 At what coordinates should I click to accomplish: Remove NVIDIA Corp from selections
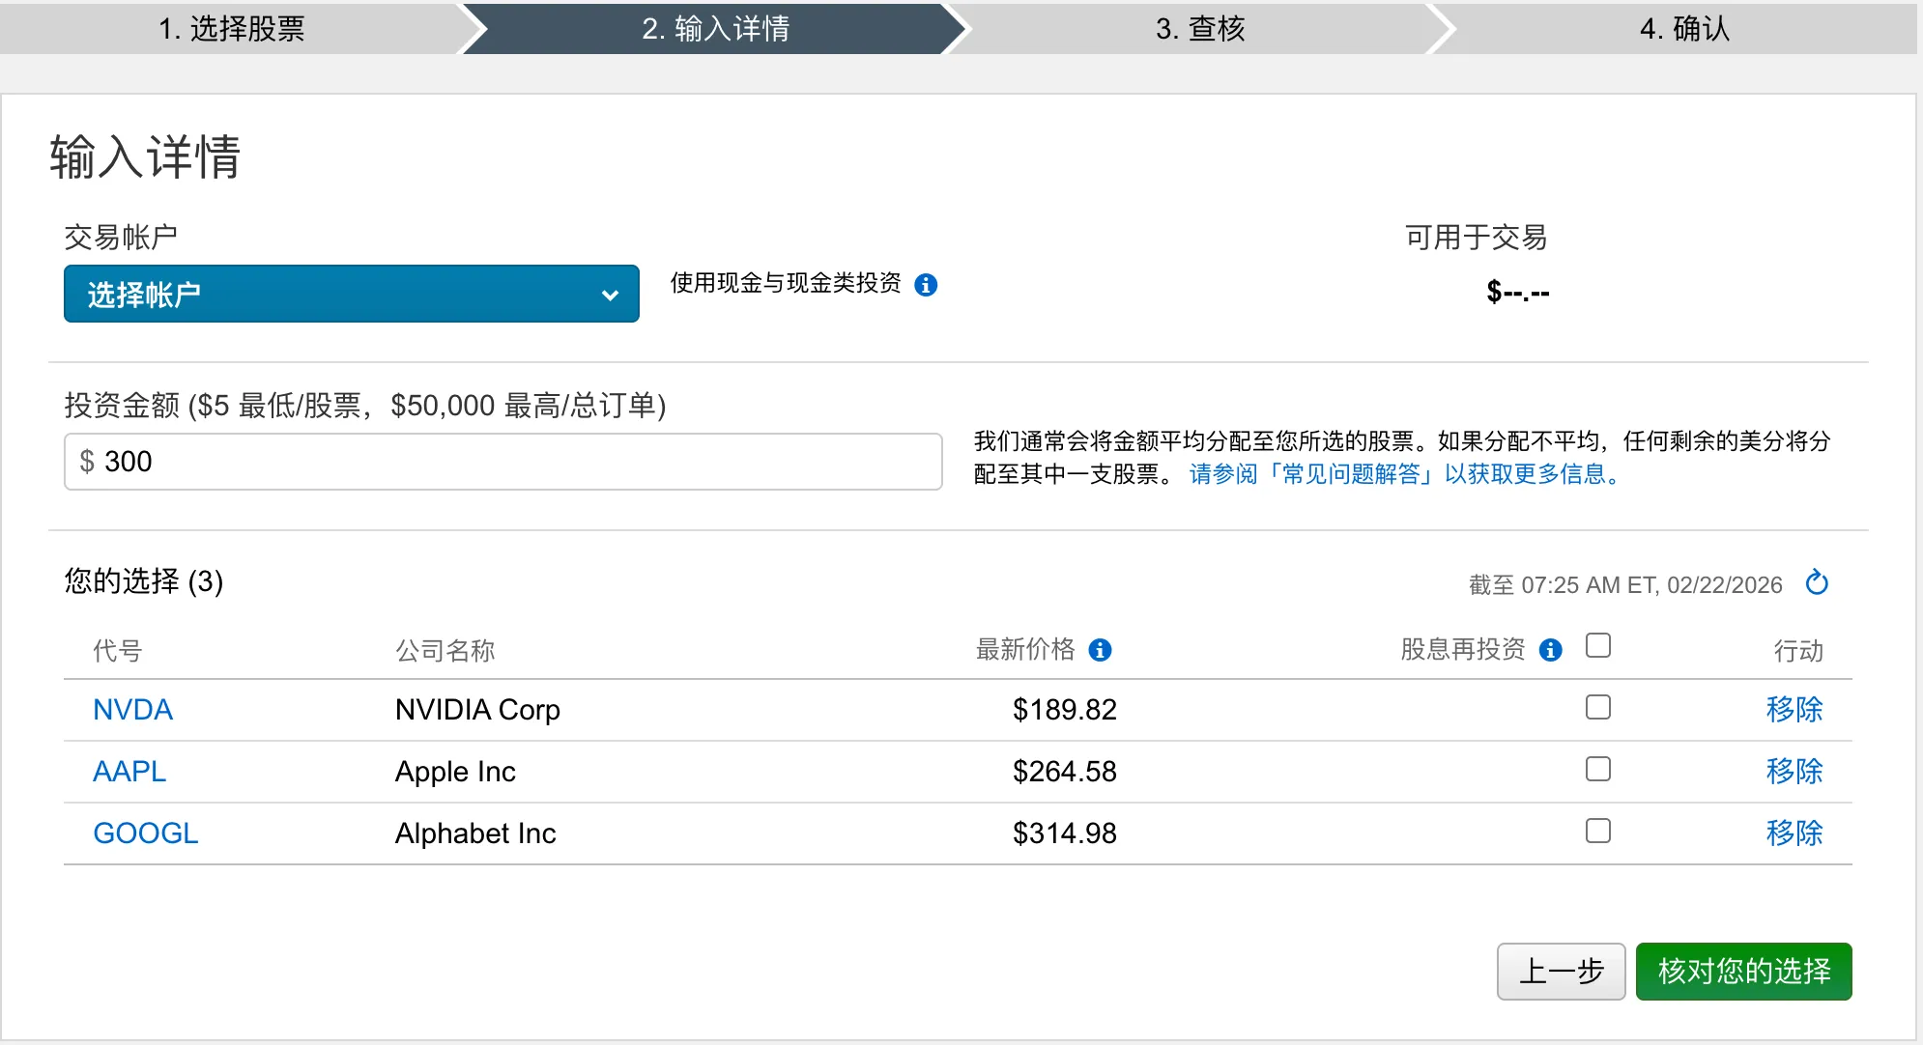click(x=1794, y=710)
